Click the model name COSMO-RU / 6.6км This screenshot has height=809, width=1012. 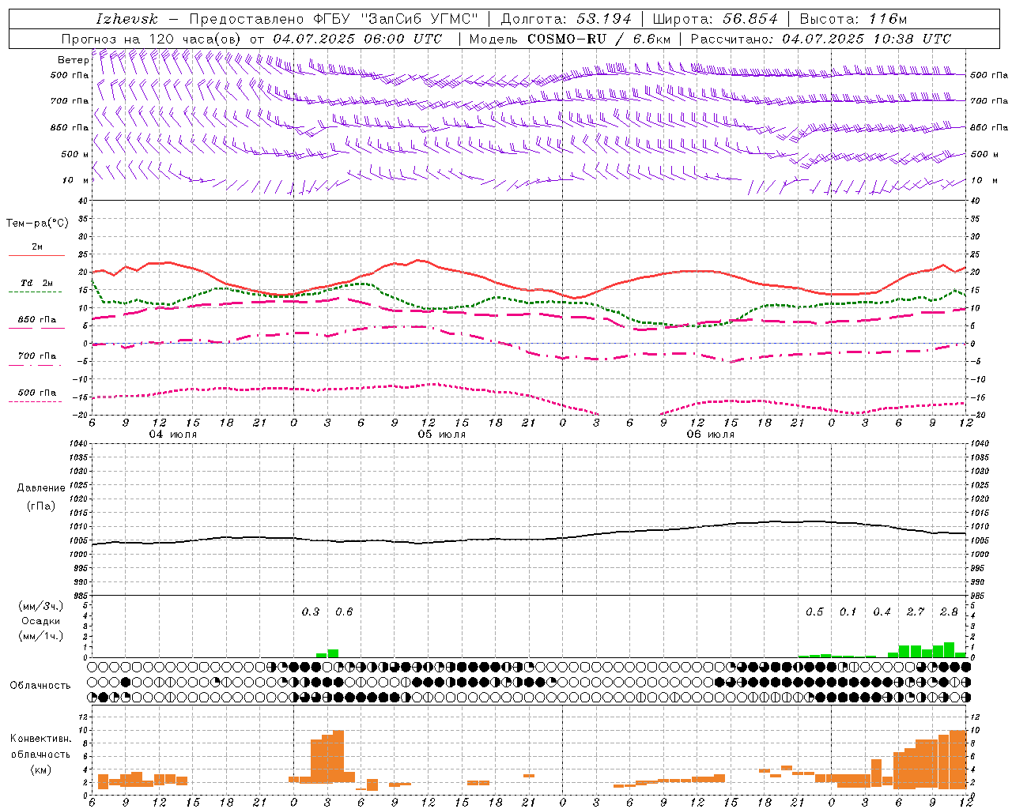[599, 39]
